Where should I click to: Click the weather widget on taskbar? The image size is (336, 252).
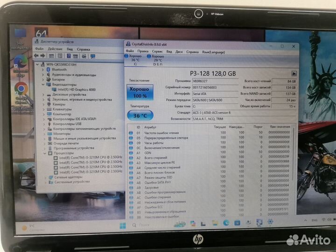tap(32, 228)
